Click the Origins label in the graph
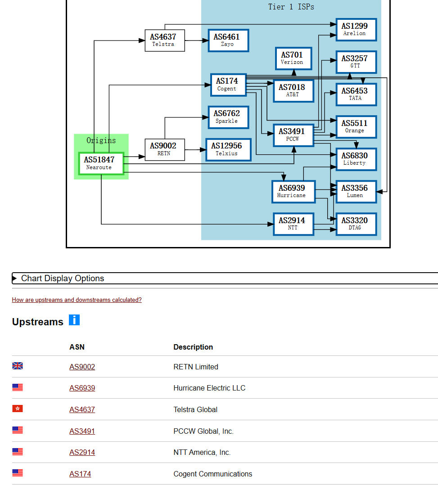This screenshot has width=438, height=485. [x=101, y=140]
